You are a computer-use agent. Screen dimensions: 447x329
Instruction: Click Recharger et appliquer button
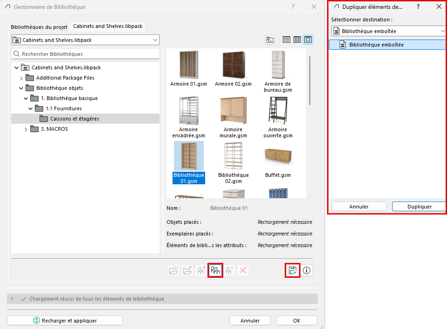pyautogui.click(x=65, y=321)
